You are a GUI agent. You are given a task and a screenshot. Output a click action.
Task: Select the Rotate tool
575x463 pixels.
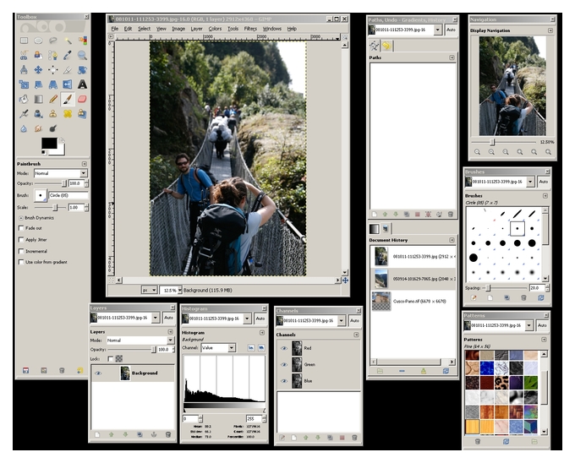tap(82, 69)
